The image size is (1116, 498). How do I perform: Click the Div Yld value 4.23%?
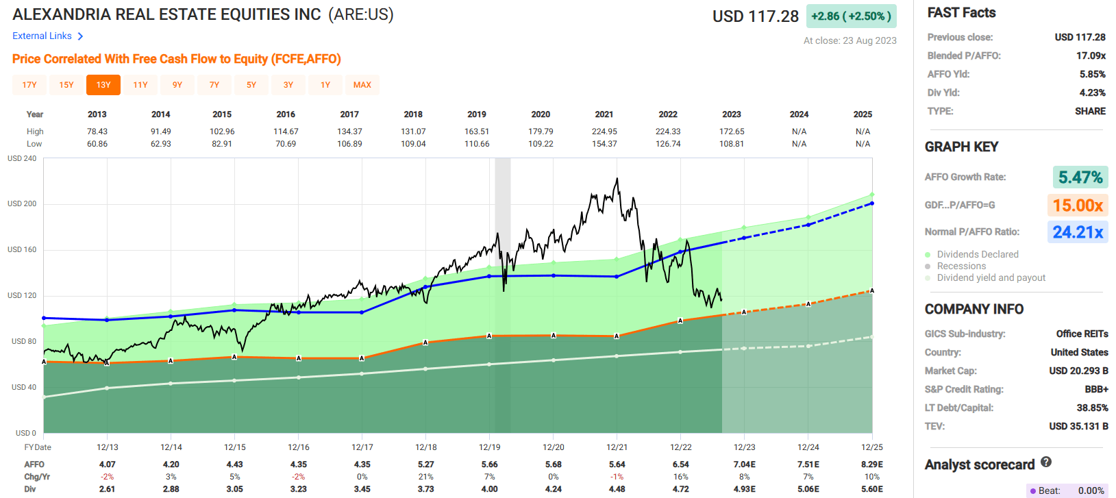coord(1093,92)
